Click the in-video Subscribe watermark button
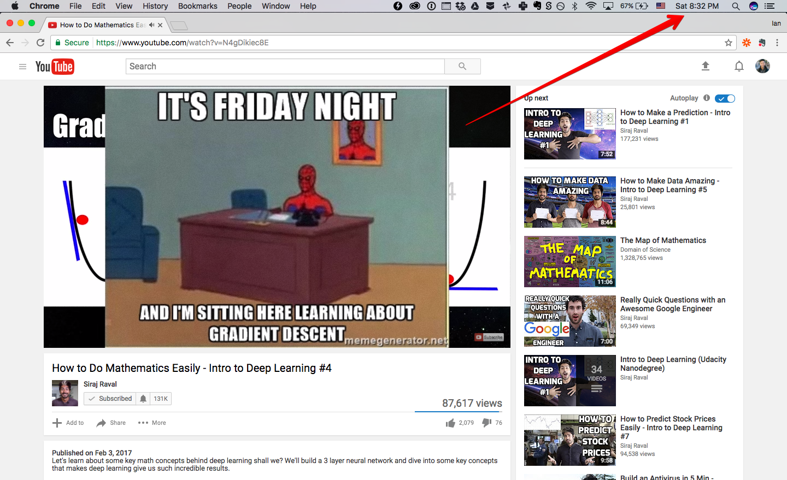This screenshot has height=480, width=787. pyautogui.click(x=489, y=337)
